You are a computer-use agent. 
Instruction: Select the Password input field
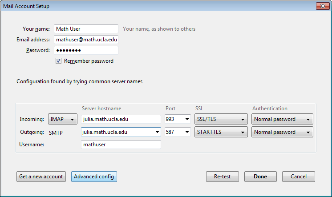click(86, 50)
